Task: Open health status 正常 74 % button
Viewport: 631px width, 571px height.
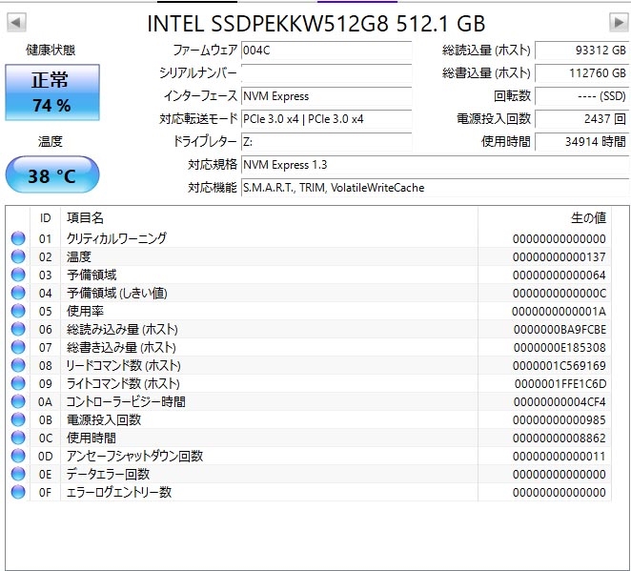Action: pos(51,93)
